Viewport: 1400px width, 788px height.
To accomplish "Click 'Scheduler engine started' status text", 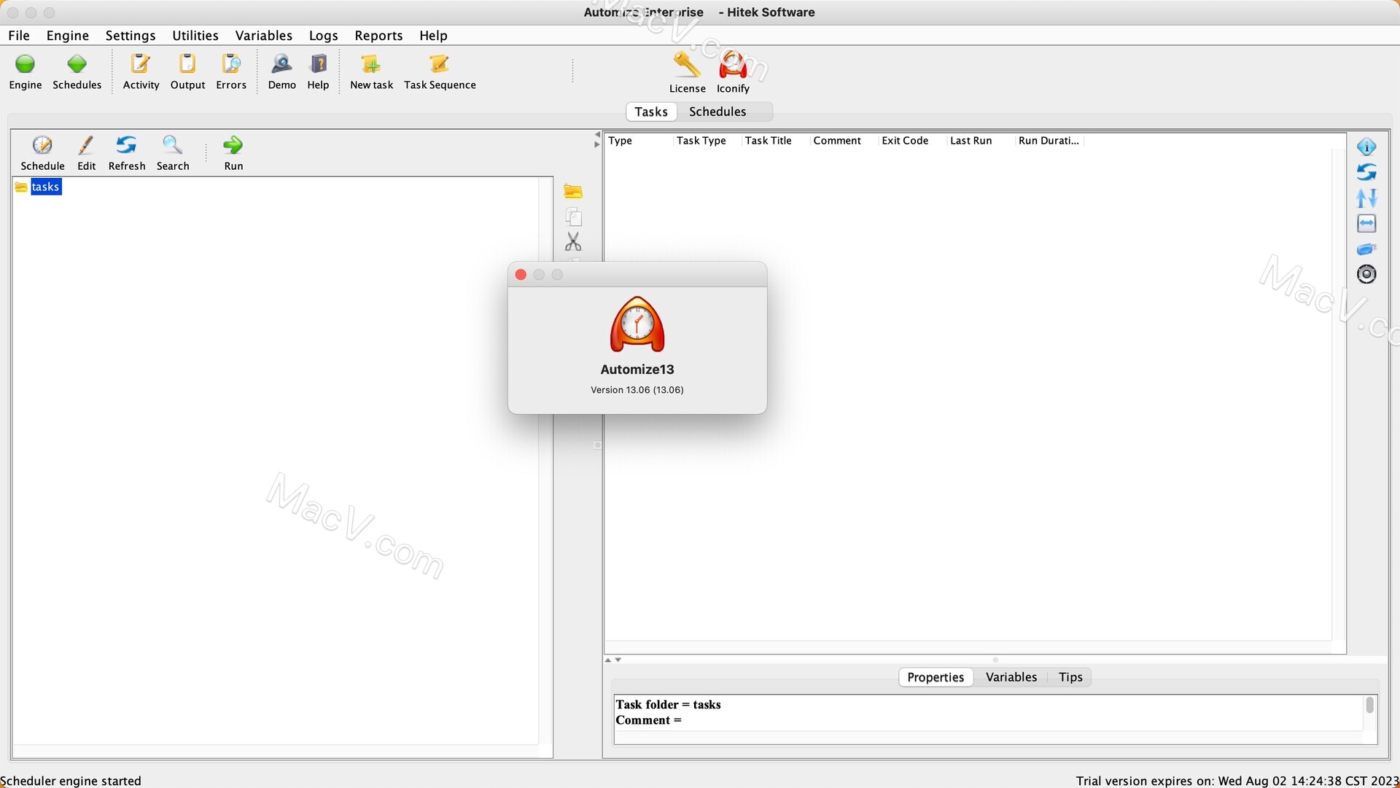I will coord(71,781).
